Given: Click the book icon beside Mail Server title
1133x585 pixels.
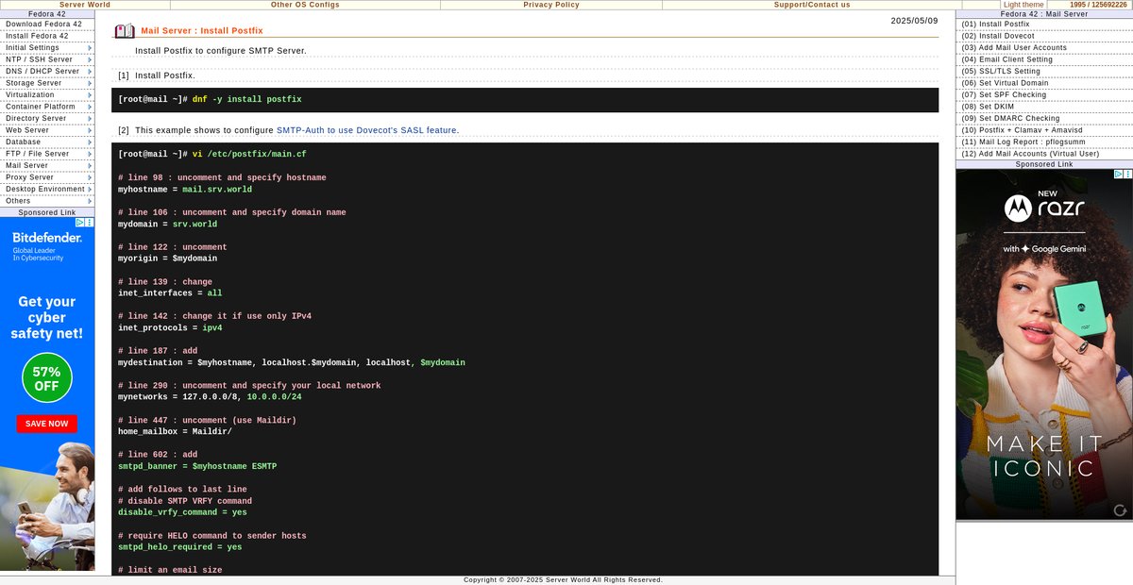Looking at the screenshot, I should pos(125,31).
